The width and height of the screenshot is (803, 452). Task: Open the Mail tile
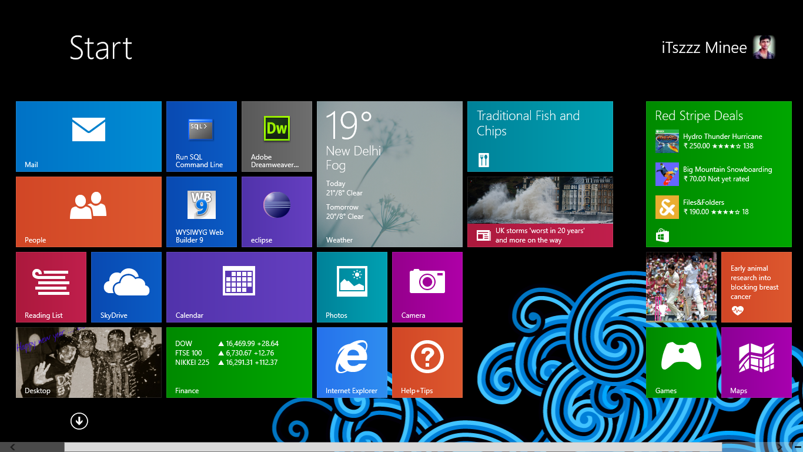coord(89,137)
